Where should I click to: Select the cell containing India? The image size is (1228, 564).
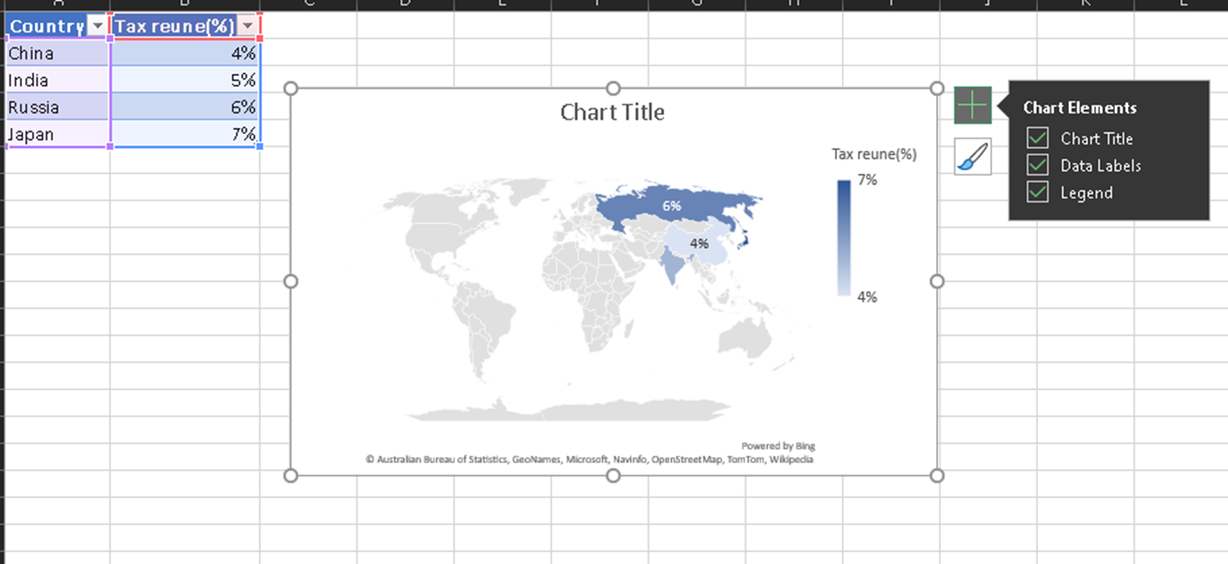pyautogui.click(x=57, y=80)
